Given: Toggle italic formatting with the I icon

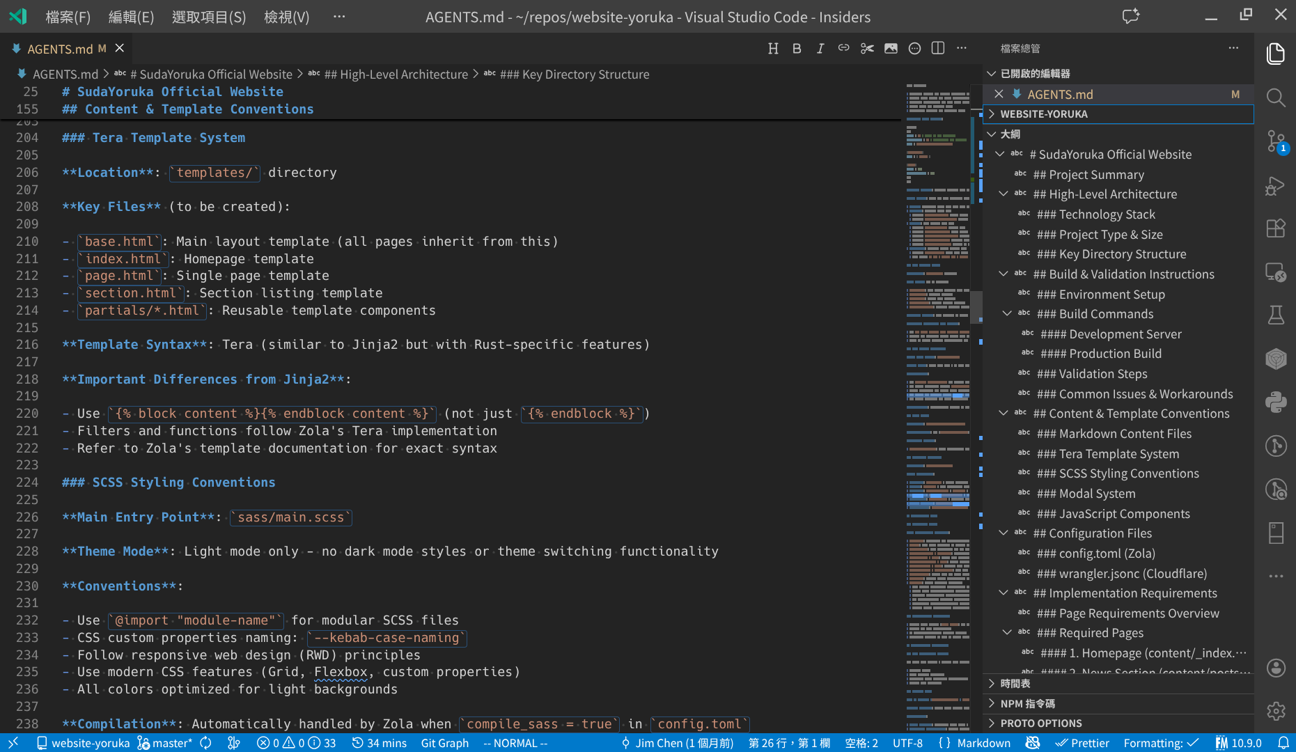Looking at the screenshot, I should [820, 48].
